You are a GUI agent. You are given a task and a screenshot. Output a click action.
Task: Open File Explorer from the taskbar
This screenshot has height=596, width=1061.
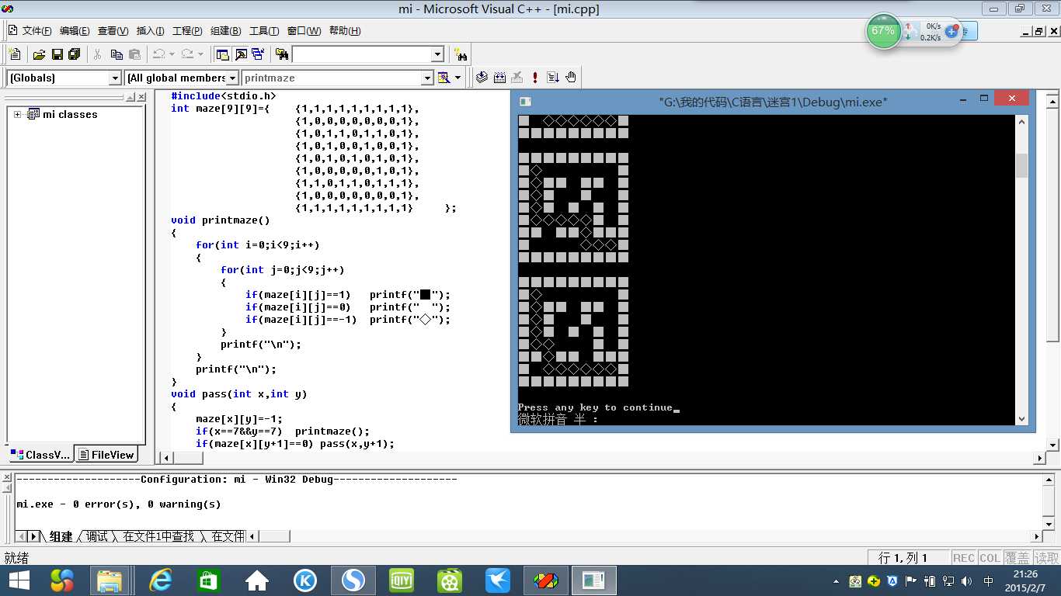110,580
